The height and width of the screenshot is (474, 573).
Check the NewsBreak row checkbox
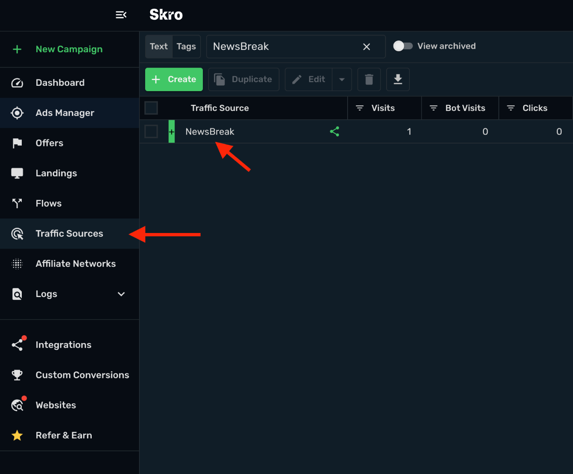(x=151, y=132)
